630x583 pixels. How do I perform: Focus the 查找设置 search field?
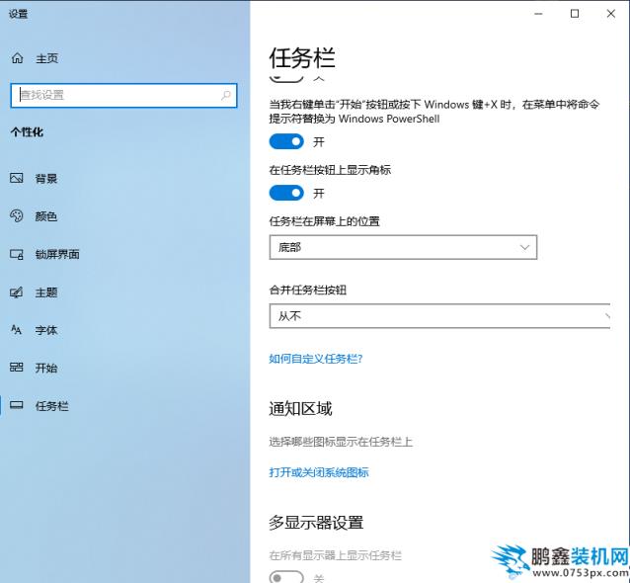click(123, 95)
